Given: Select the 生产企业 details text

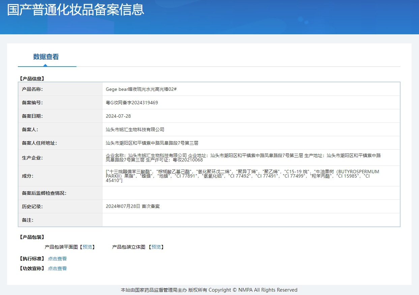Looking at the screenshot, I should [x=243, y=158].
